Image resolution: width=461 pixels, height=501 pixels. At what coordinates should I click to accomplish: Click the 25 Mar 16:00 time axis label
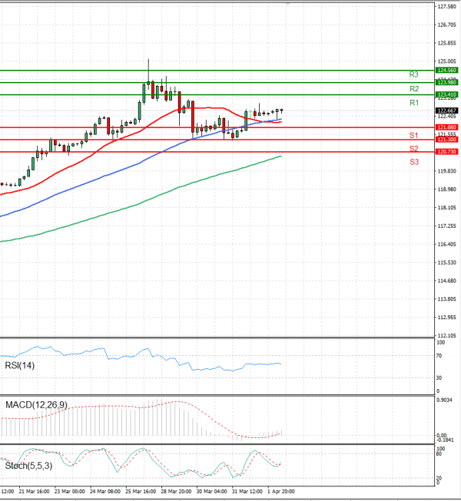[141, 490]
